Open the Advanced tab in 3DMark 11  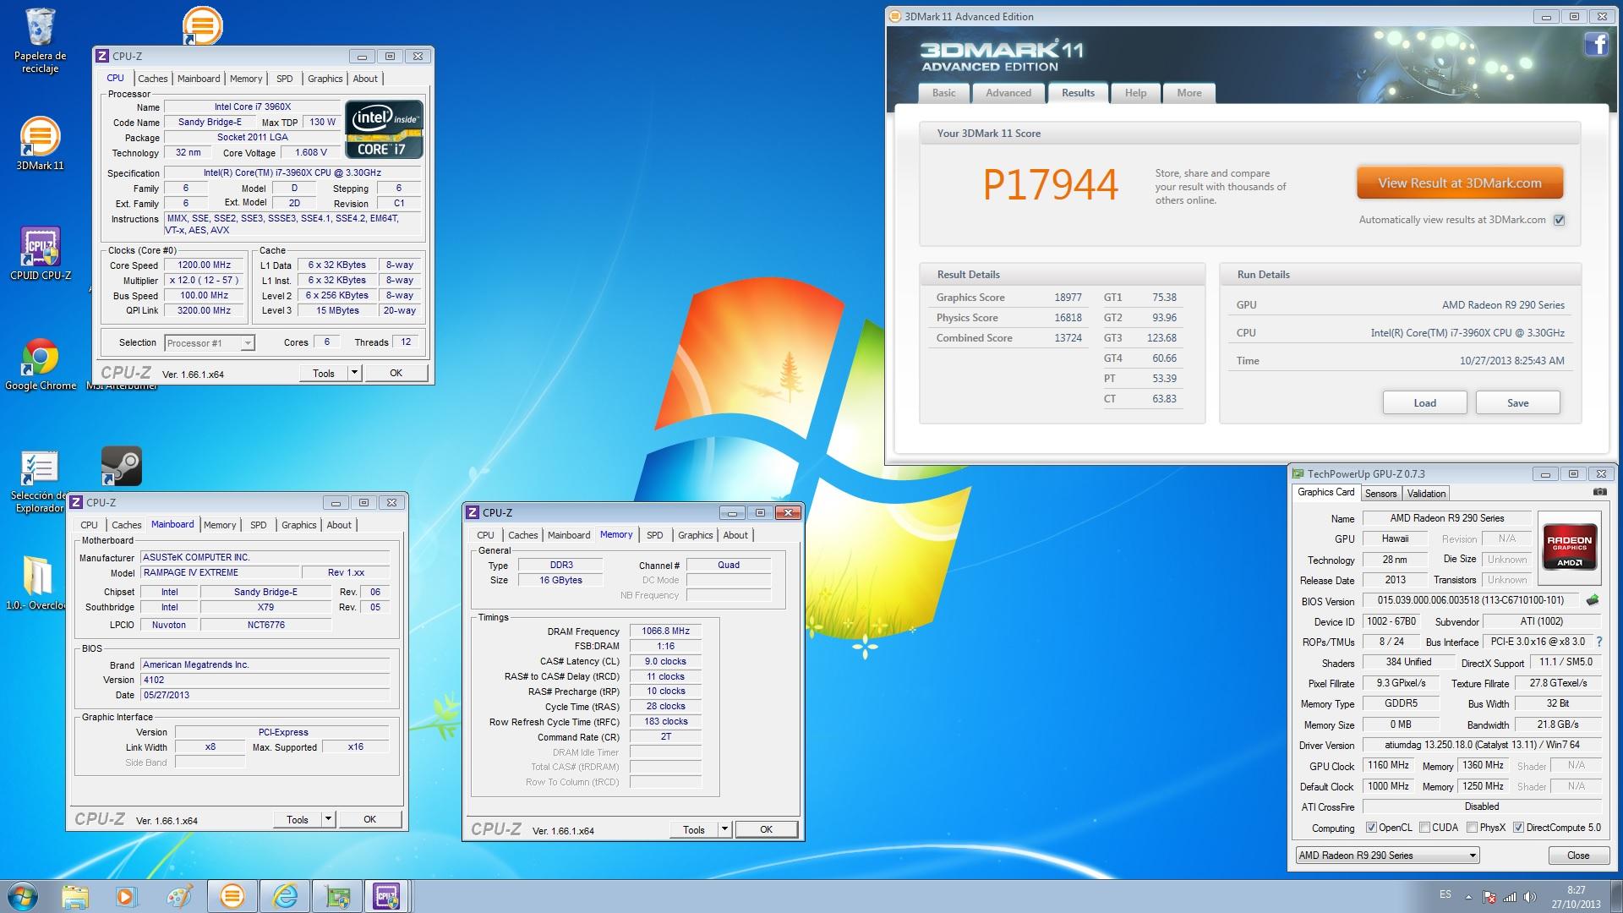click(x=1008, y=93)
